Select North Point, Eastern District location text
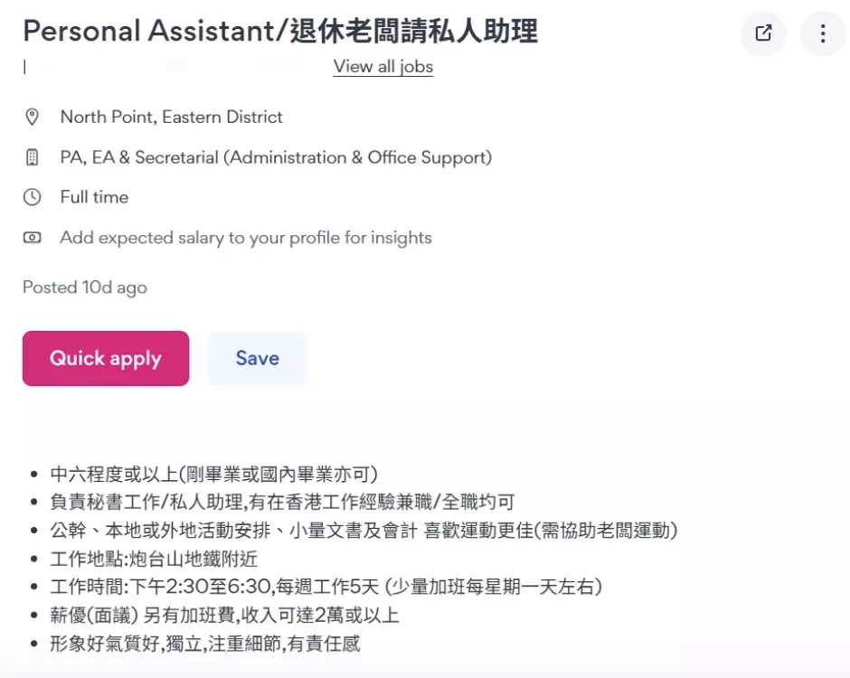Image resolution: width=850 pixels, height=678 pixels. (x=171, y=117)
